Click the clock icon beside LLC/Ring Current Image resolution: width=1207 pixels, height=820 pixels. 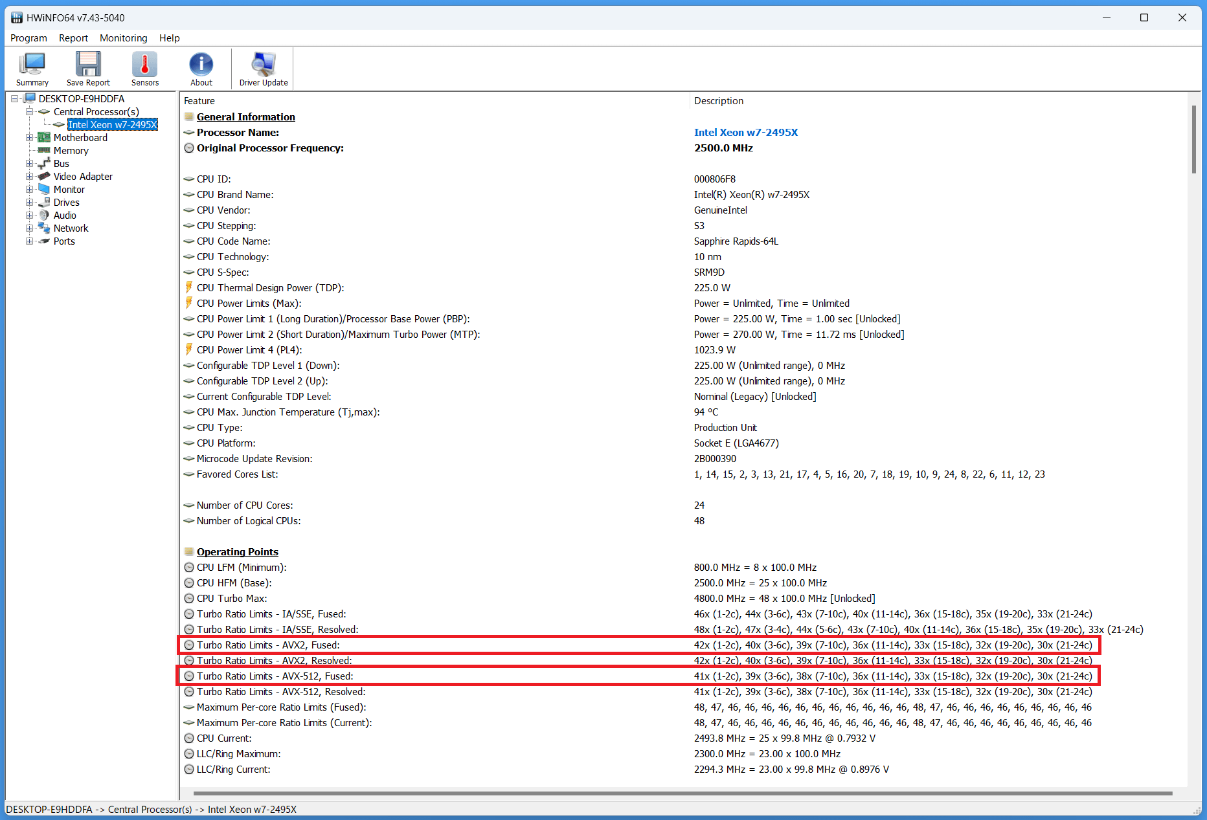(x=189, y=769)
